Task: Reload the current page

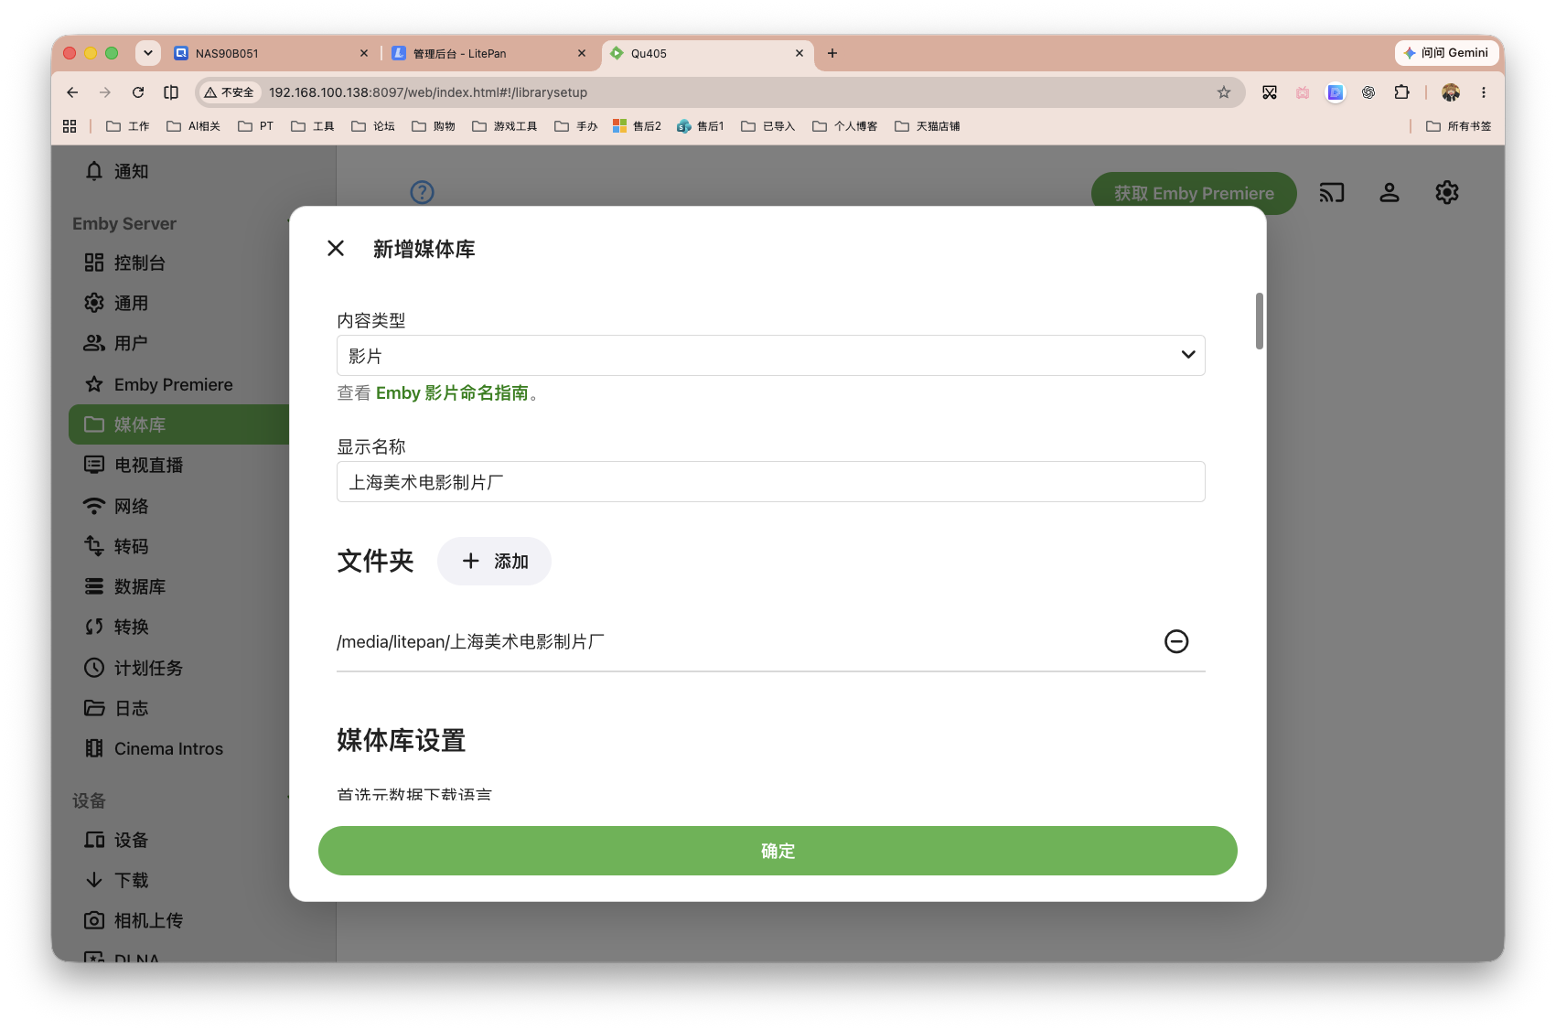Action: pos(138,92)
